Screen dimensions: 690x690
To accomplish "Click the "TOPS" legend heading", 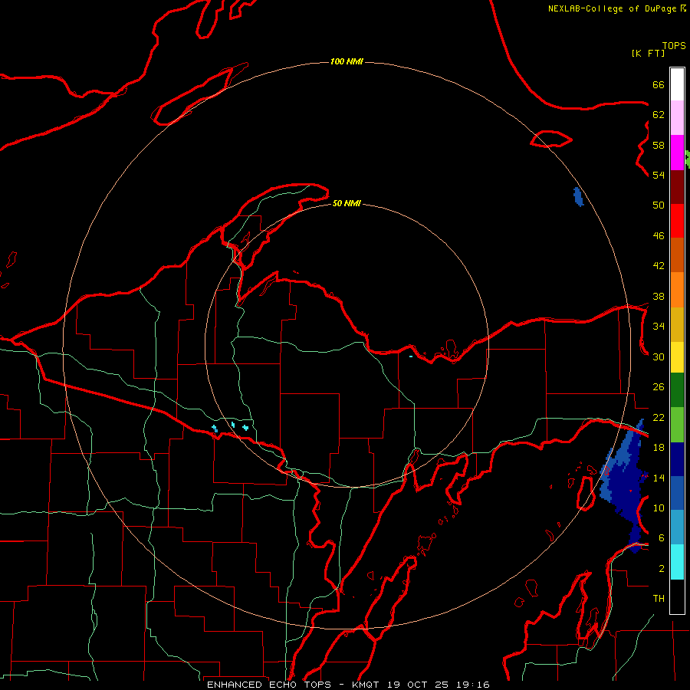I will [674, 46].
